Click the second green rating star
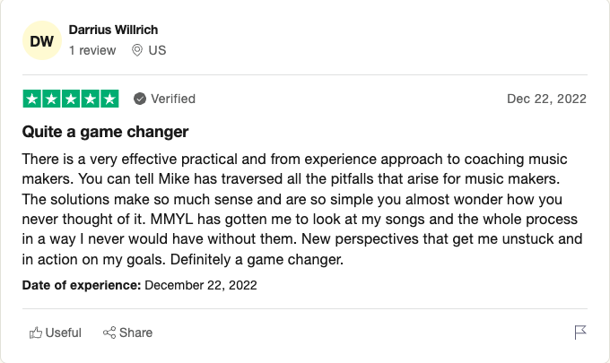Viewport: 610px width, 363px height. [x=51, y=99]
